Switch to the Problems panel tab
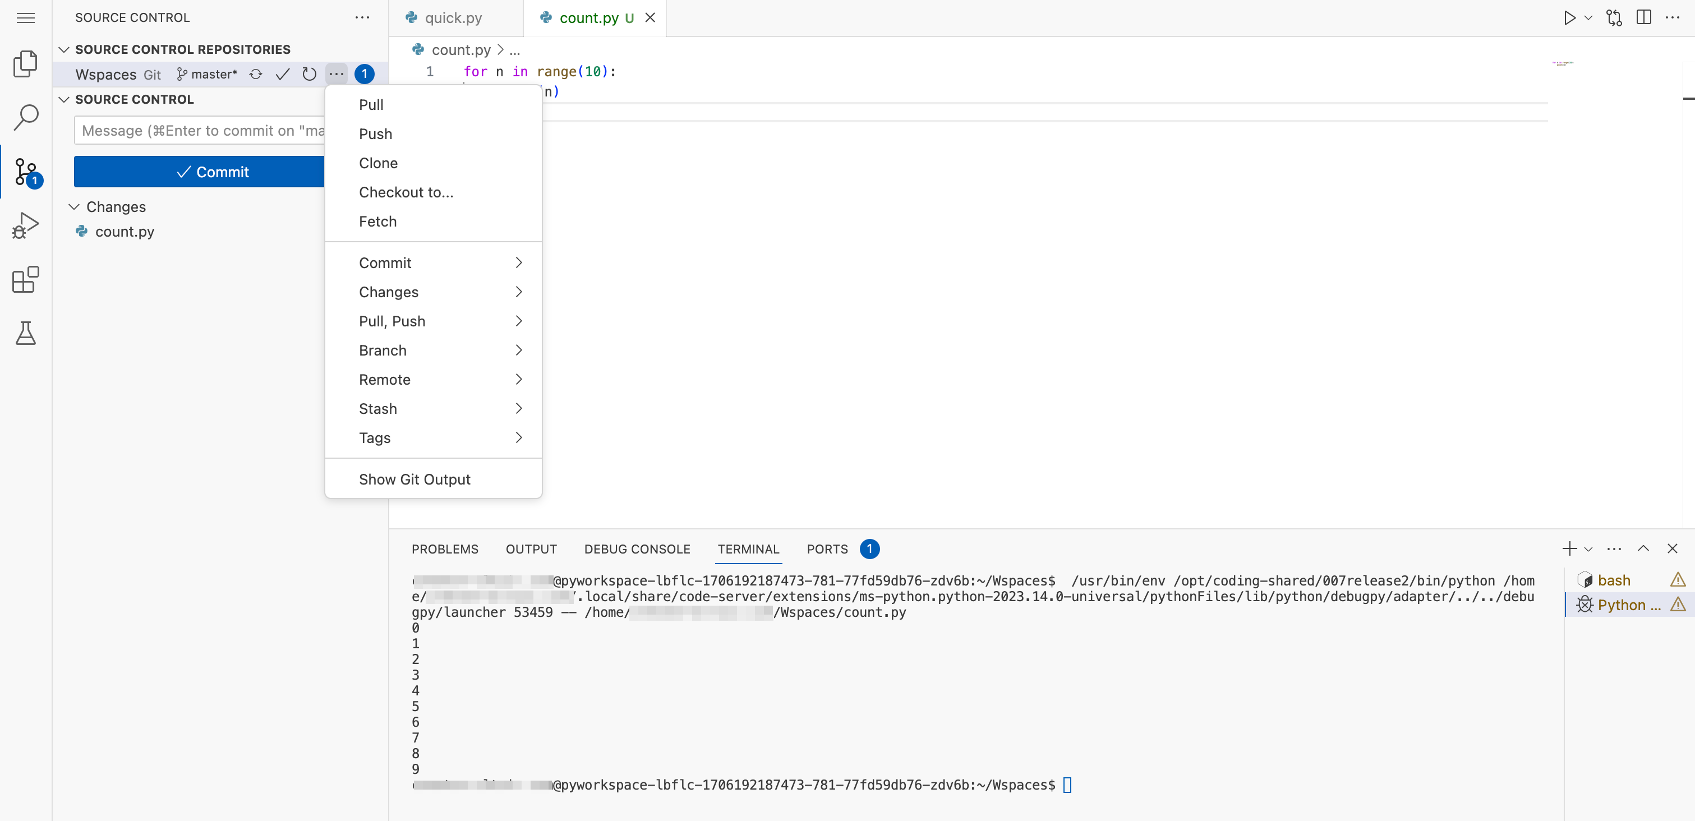The height and width of the screenshot is (821, 1695). point(445,548)
